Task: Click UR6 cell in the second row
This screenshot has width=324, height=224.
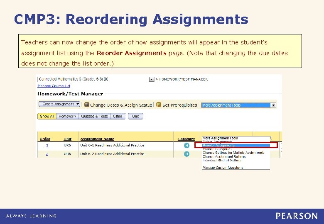Action: [68, 154]
